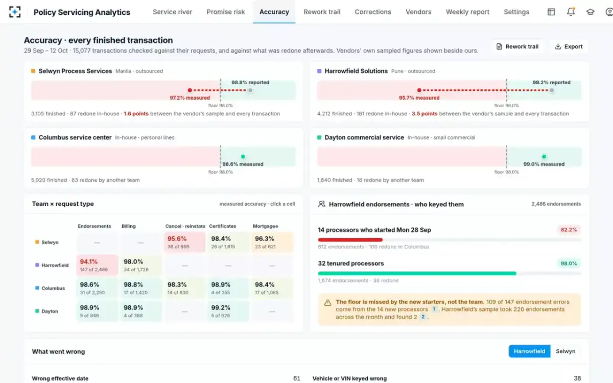
Task: Export the accuracy data
Action: [569, 46]
